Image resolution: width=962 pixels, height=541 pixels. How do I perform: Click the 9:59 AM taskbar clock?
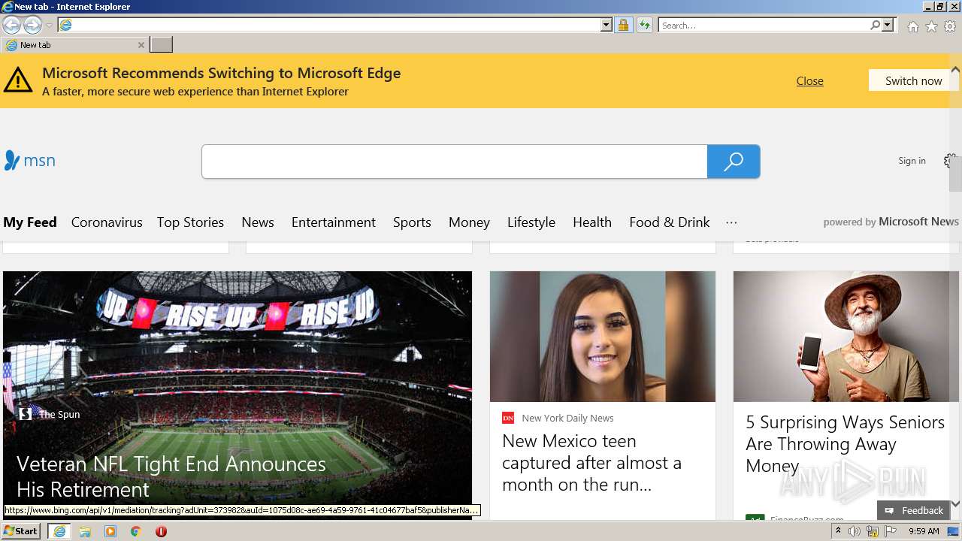tap(924, 531)
